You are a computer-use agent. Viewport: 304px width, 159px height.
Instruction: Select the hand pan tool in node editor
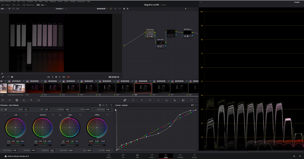click(x=127, y=9)
